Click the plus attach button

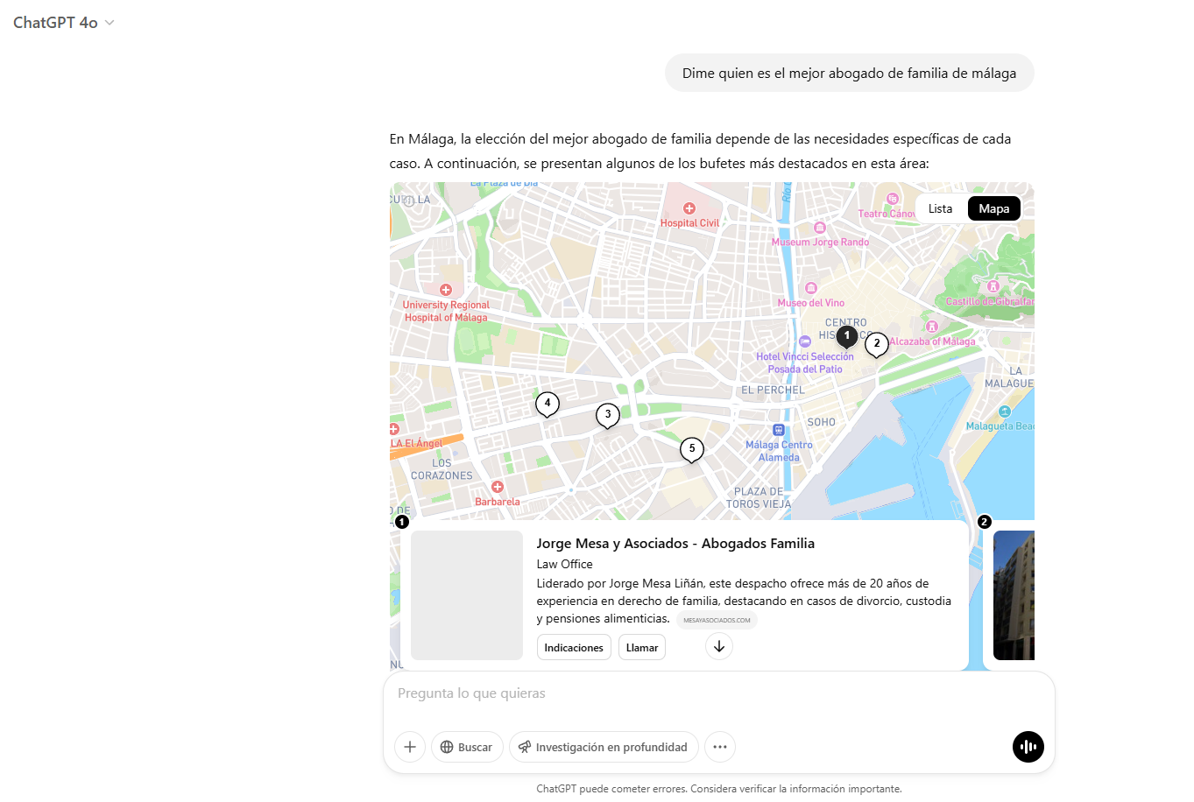pyautogui.click(x=410, y=747)
